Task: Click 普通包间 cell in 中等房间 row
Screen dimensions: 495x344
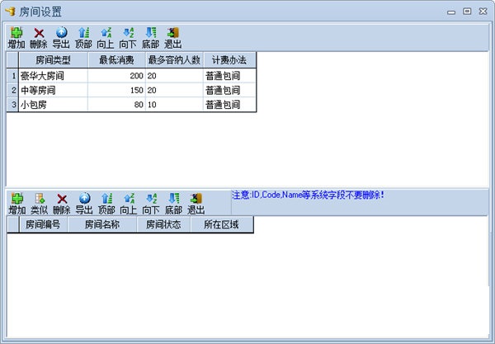Action: [229, 90]
